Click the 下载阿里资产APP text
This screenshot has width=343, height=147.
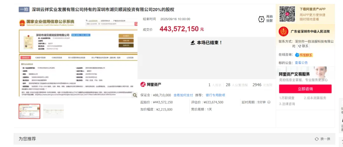click(x=313, y=9)
